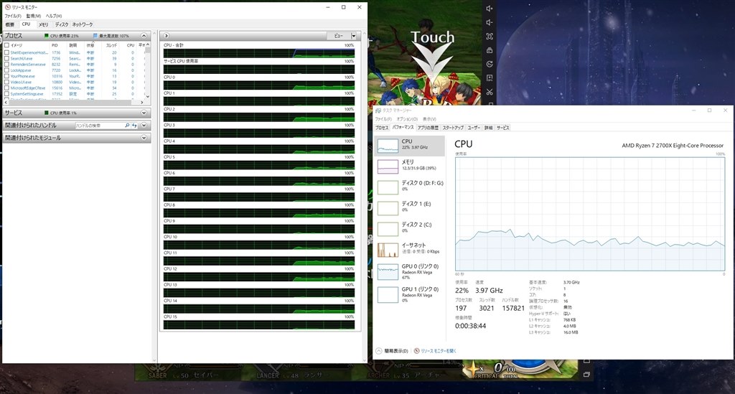Switch to アプリの履歴 tab in Task Manager
This screenshot has width=735, height=394.
coord(428,128)
